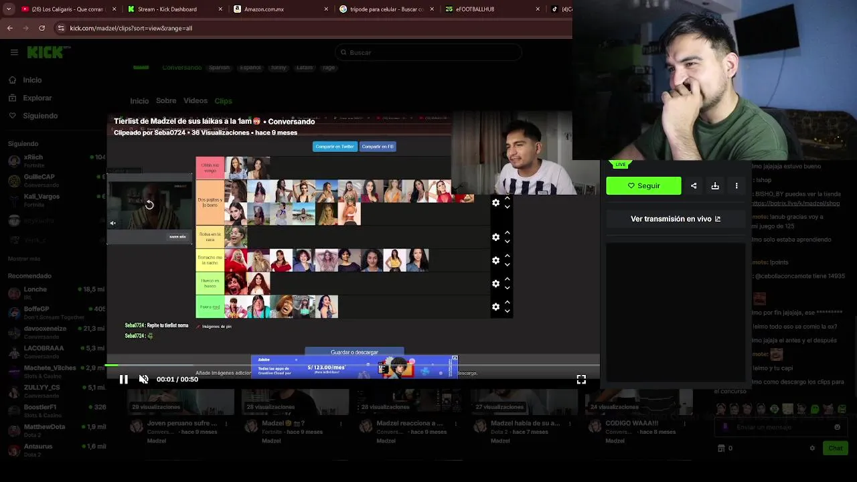This screenshot has width=857, height=482.
Task: Open the clip thumbnail with 27 visualizaciones
Action: pyautogui.click(x=524, y=402)
